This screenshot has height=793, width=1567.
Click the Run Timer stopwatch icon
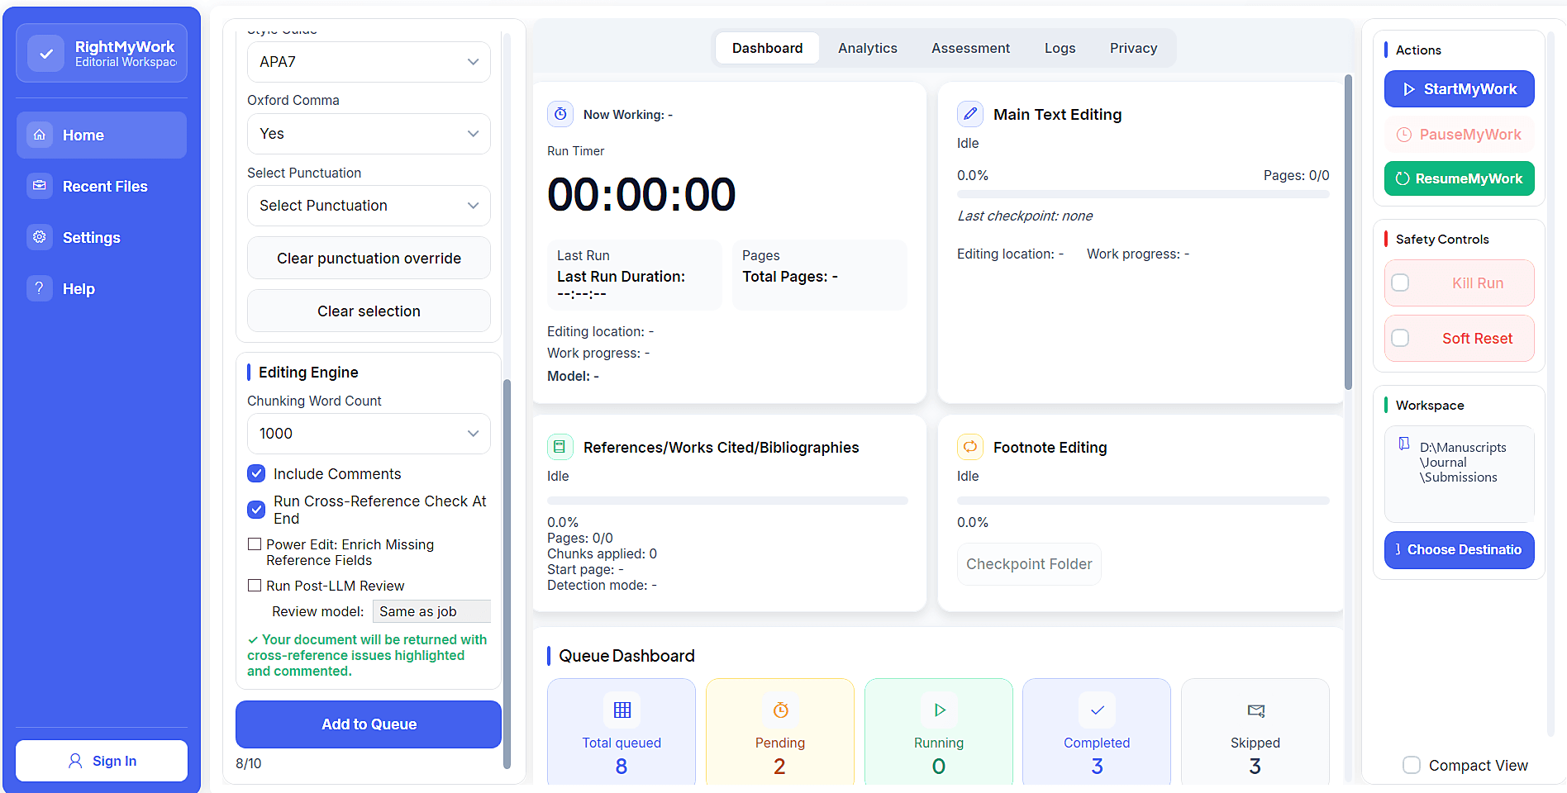(560, 114)
